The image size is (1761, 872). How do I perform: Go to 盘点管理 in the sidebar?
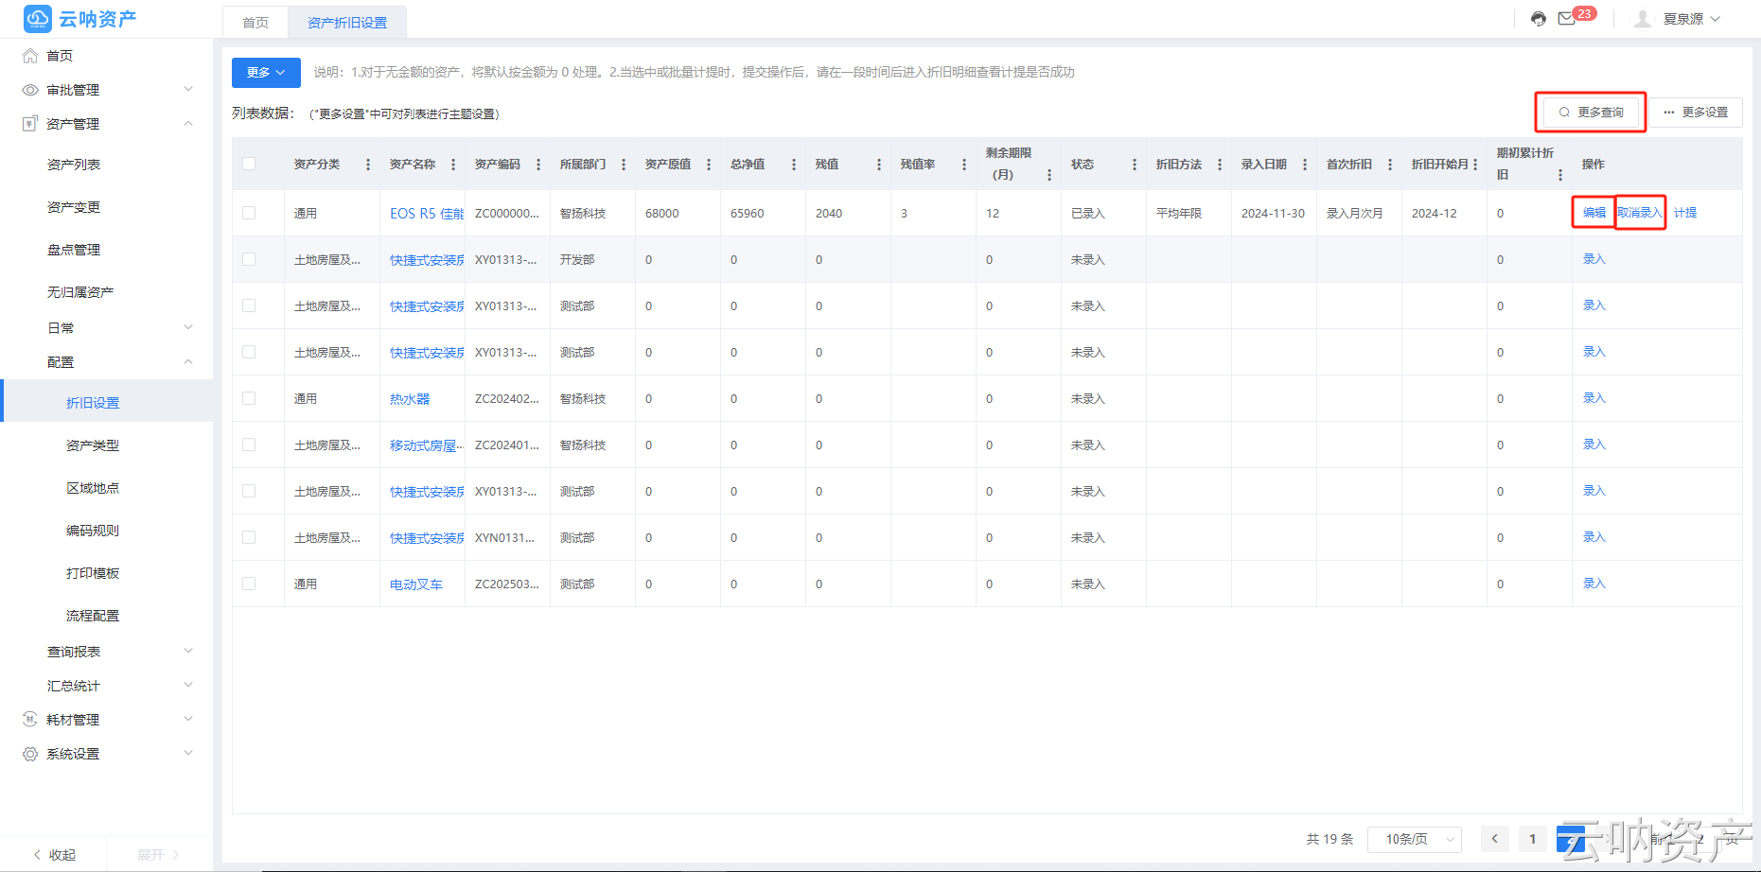coord(74,250)
